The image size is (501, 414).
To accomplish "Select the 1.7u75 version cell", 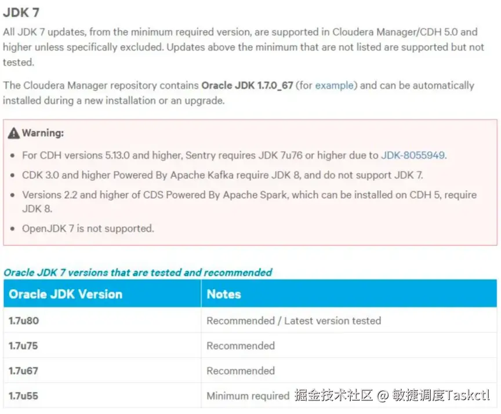I will pos(24,346).
